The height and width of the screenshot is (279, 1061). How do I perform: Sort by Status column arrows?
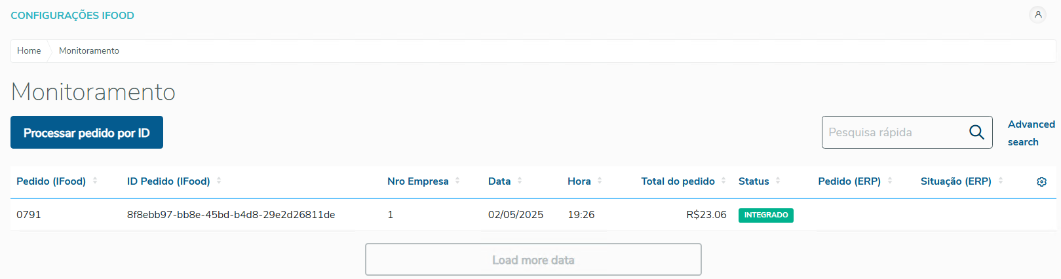pos(778,181)
